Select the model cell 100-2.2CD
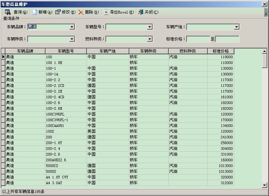Image resolution: width=269 pixels, height=196 pixels. coord(66,86)
